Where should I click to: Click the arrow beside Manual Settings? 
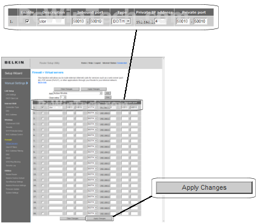[27, 83]
